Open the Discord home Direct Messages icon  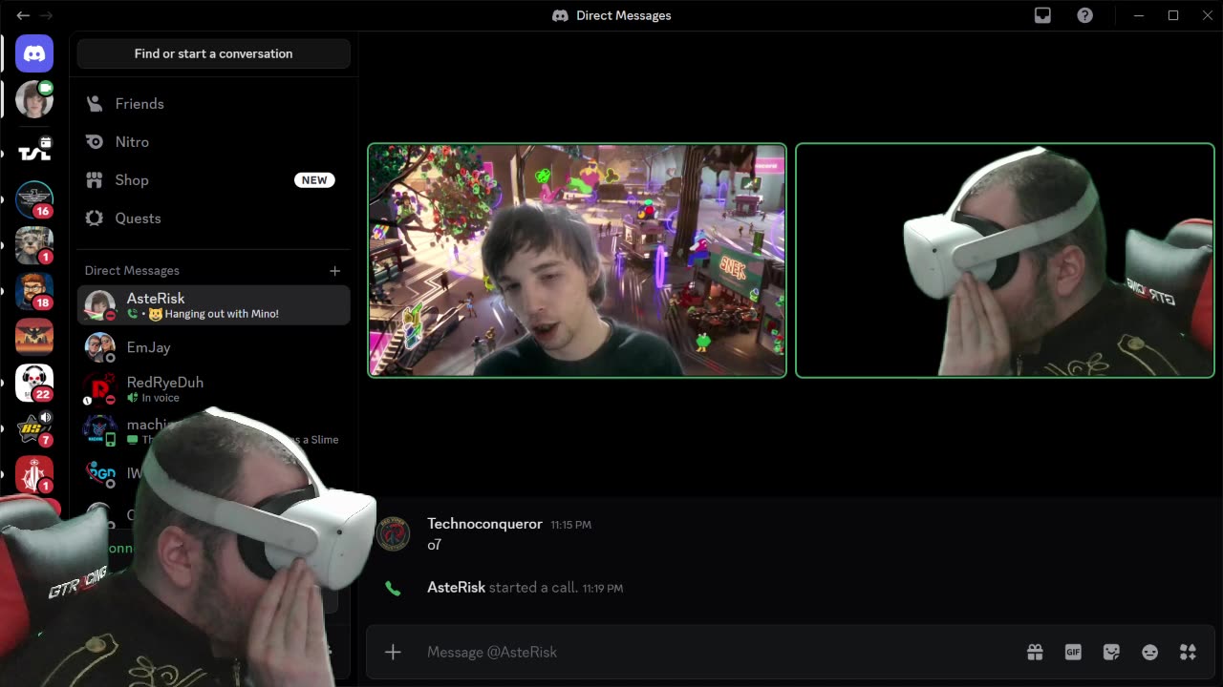pyautogui.click(x=34, y=53)
